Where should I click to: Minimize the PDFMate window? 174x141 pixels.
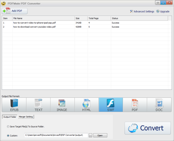(x=163, y=3)
